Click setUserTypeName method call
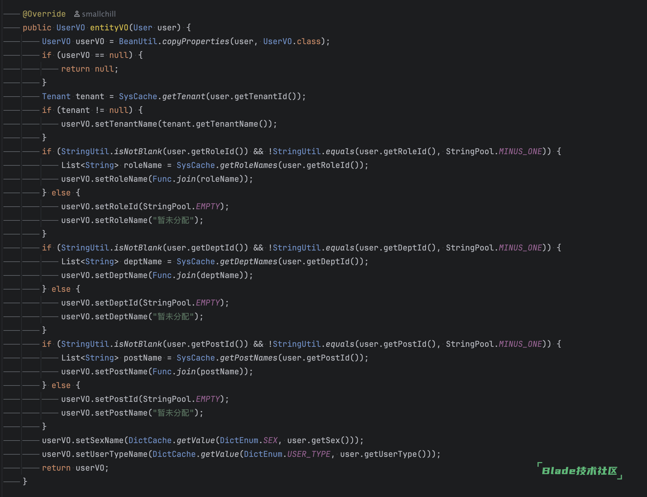The image size is (647, 497). (112, 454)
